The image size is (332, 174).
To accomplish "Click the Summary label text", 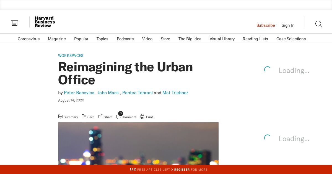I will click(71, 117).
